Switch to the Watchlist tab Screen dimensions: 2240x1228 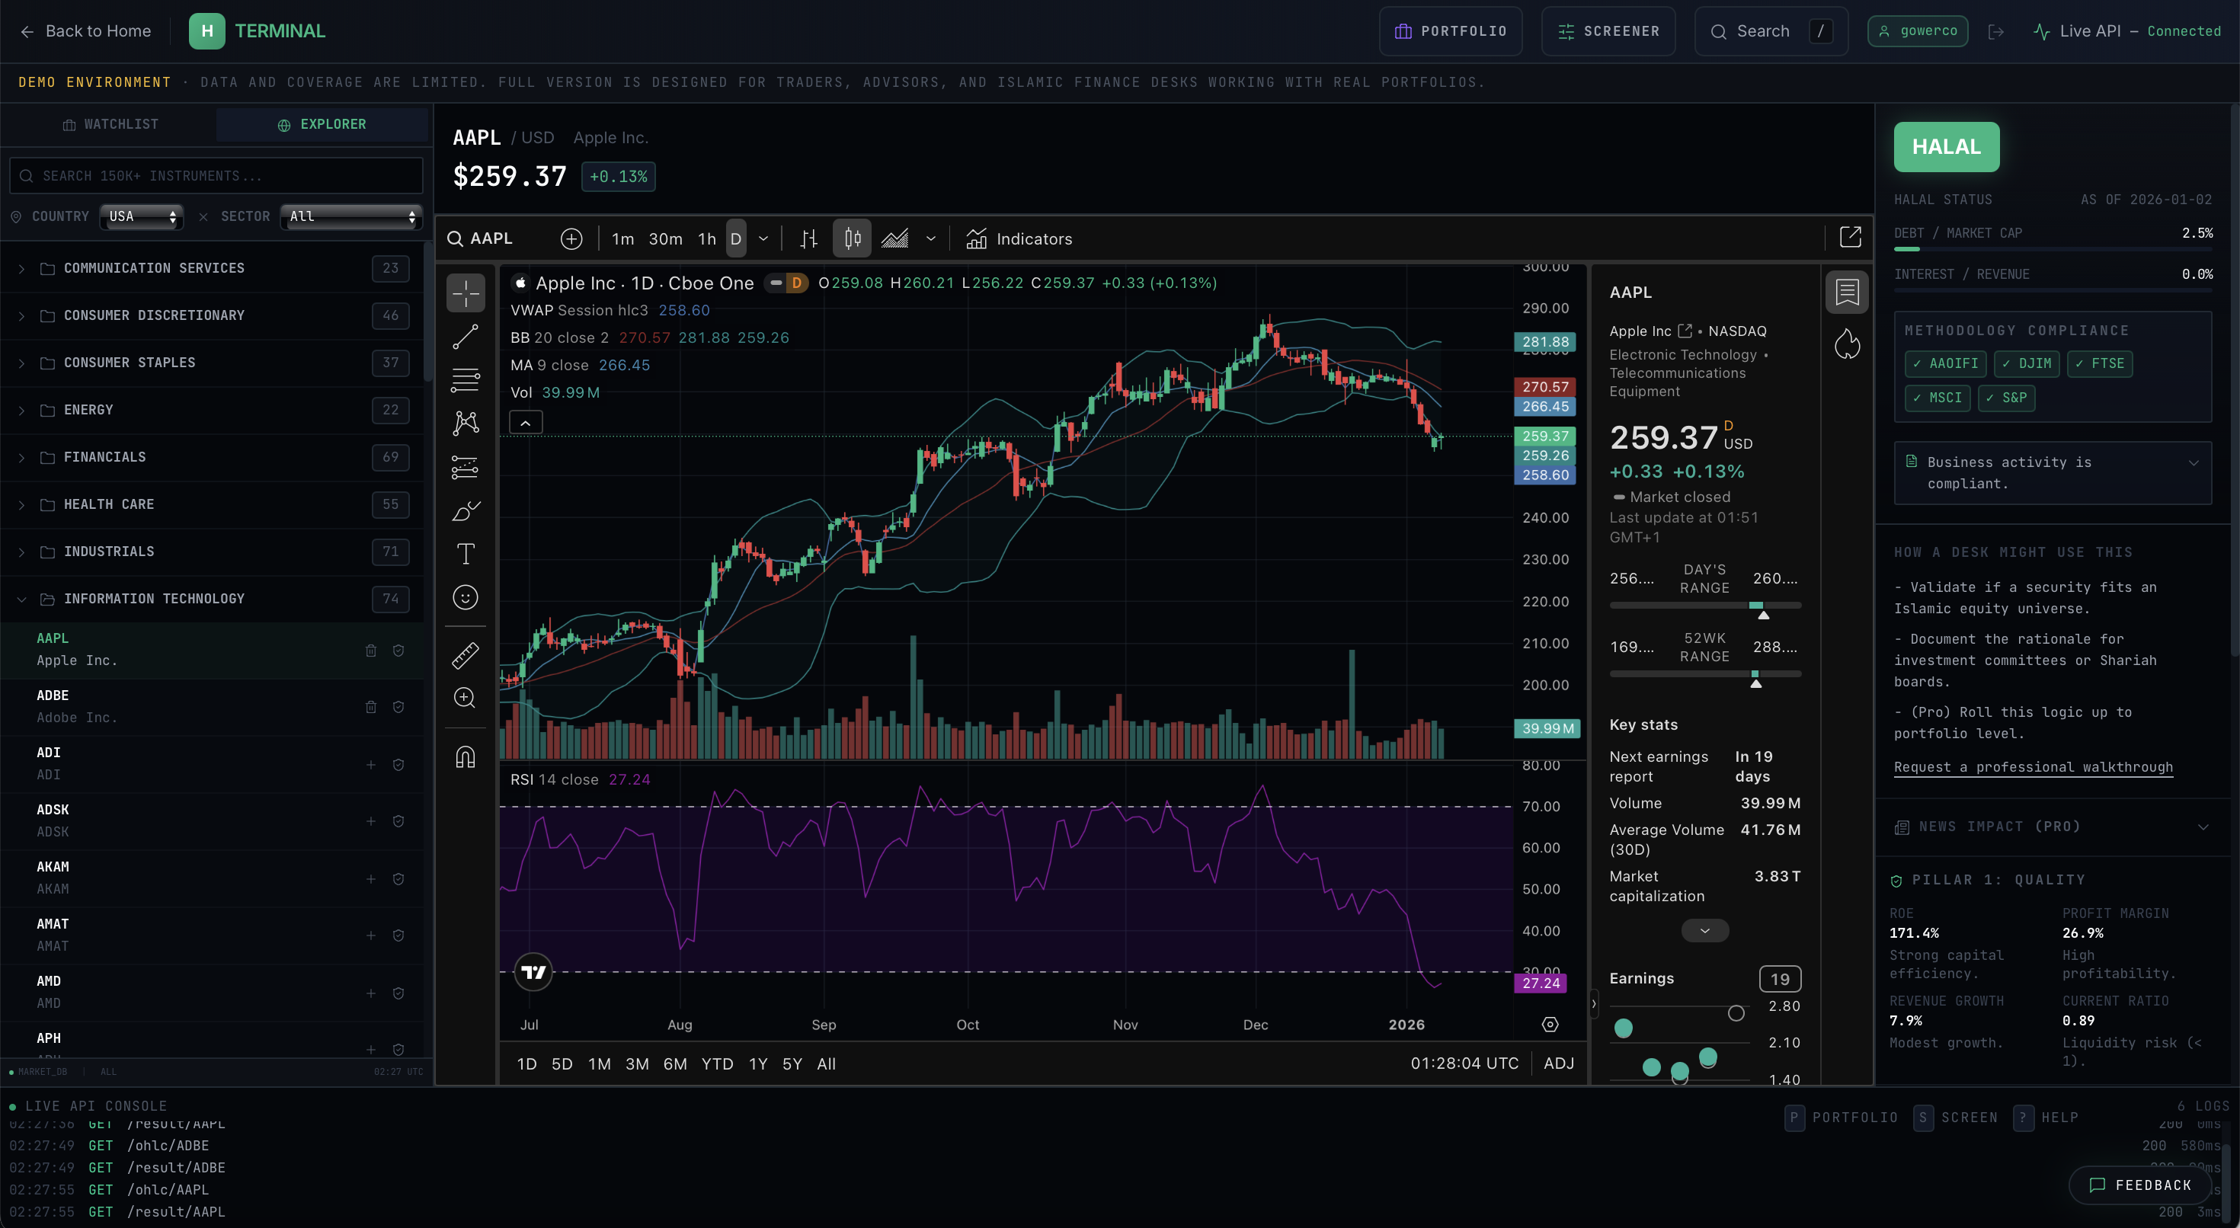[x=110, y=124]
